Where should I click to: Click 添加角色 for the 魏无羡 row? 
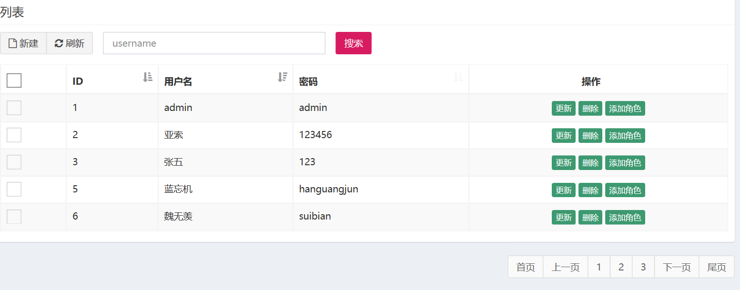click(625, 217)
